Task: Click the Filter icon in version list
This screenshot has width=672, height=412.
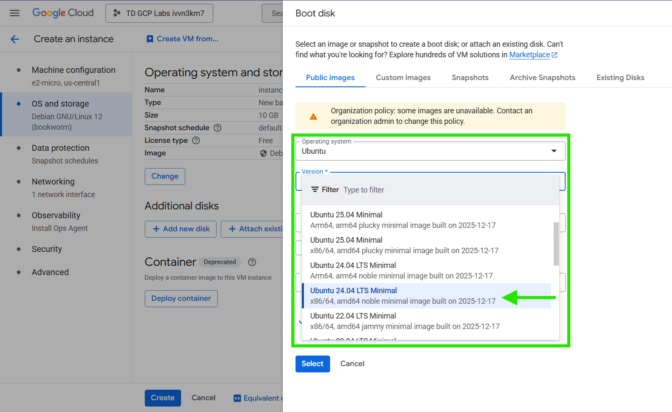Action: (315, 190)
